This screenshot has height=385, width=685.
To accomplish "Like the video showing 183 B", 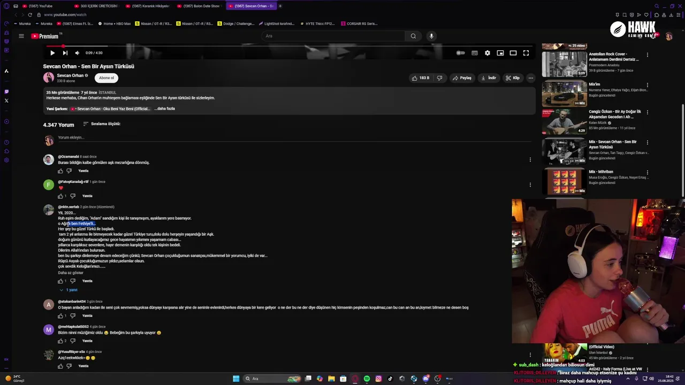I will [421, 78].
